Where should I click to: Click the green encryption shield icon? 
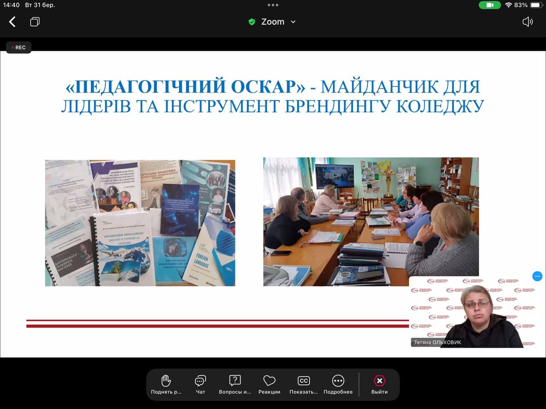pos(252,22)
